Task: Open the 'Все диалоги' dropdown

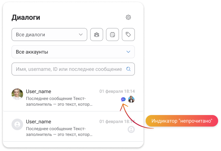Action: pyautogui.click(x=49, y=35)
